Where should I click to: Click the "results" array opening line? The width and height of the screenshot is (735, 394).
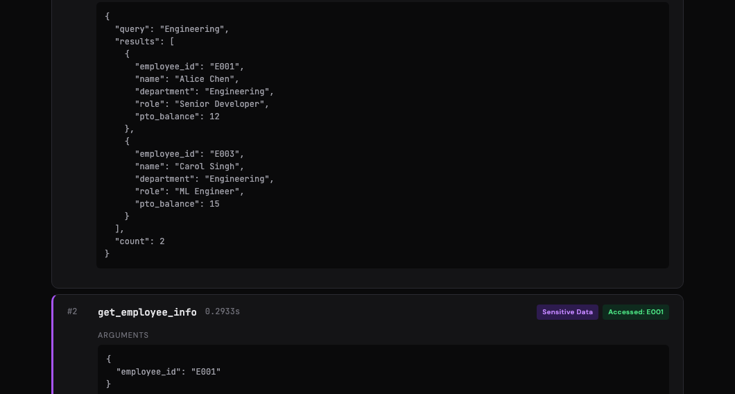click(x=144, y=42)
